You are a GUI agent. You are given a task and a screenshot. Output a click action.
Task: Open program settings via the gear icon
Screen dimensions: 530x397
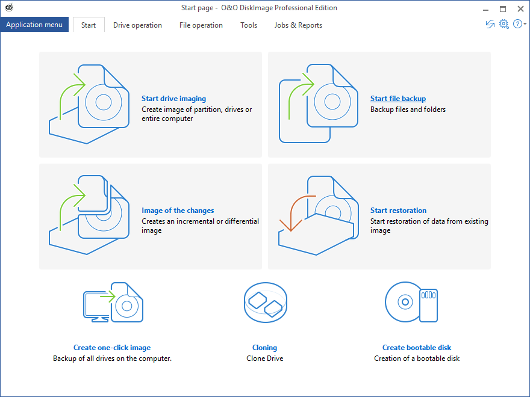[504, 24]
